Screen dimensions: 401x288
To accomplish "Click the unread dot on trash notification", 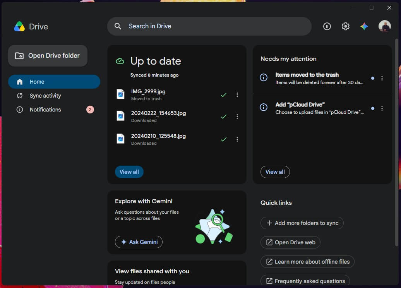I will 373,78.
